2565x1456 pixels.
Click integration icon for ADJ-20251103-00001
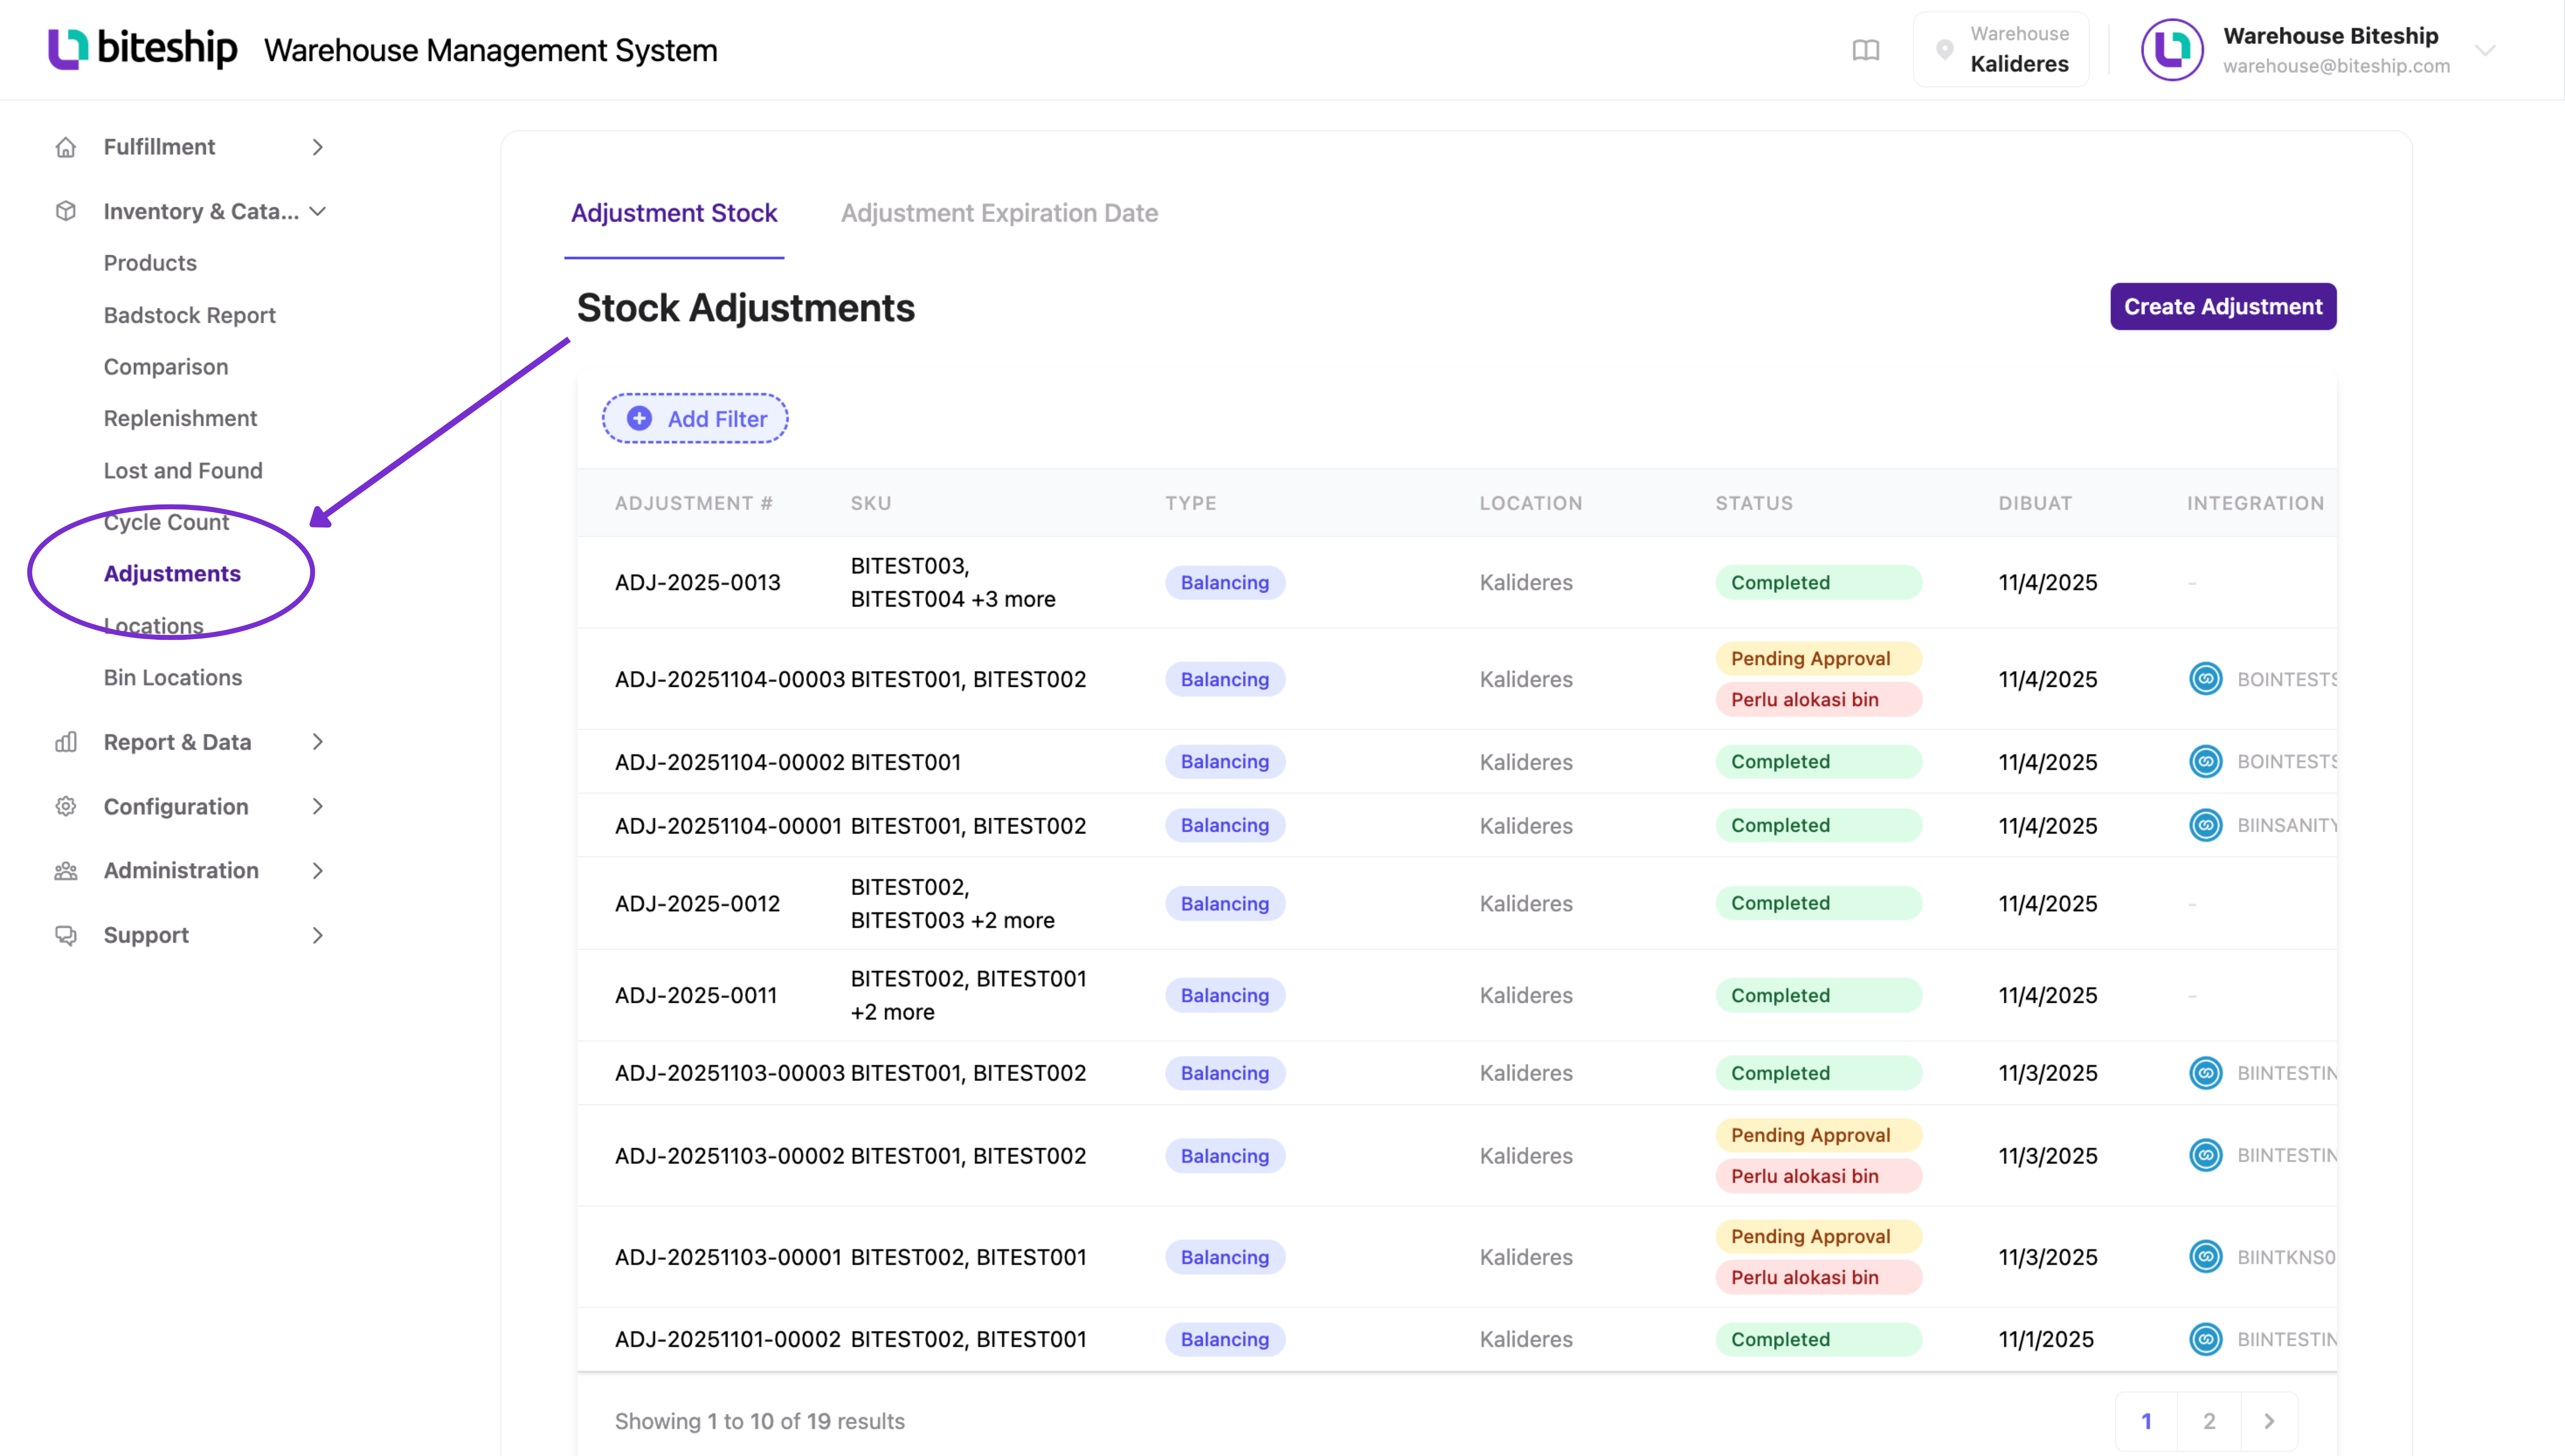pyautogui.click(x=2205, y=1256)
